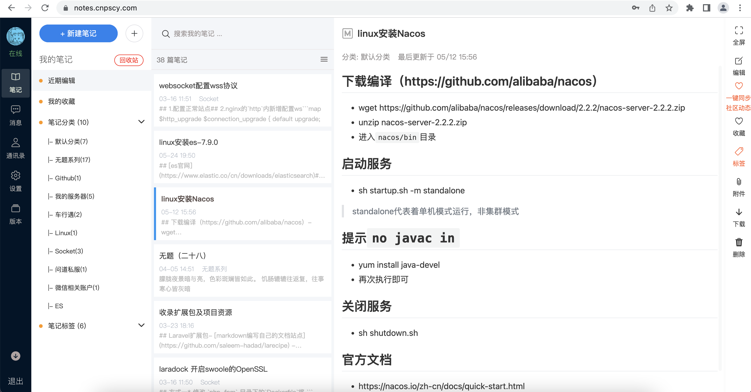Open the 无题系列(17) category
751x392 pixels.
click(73, 160)
